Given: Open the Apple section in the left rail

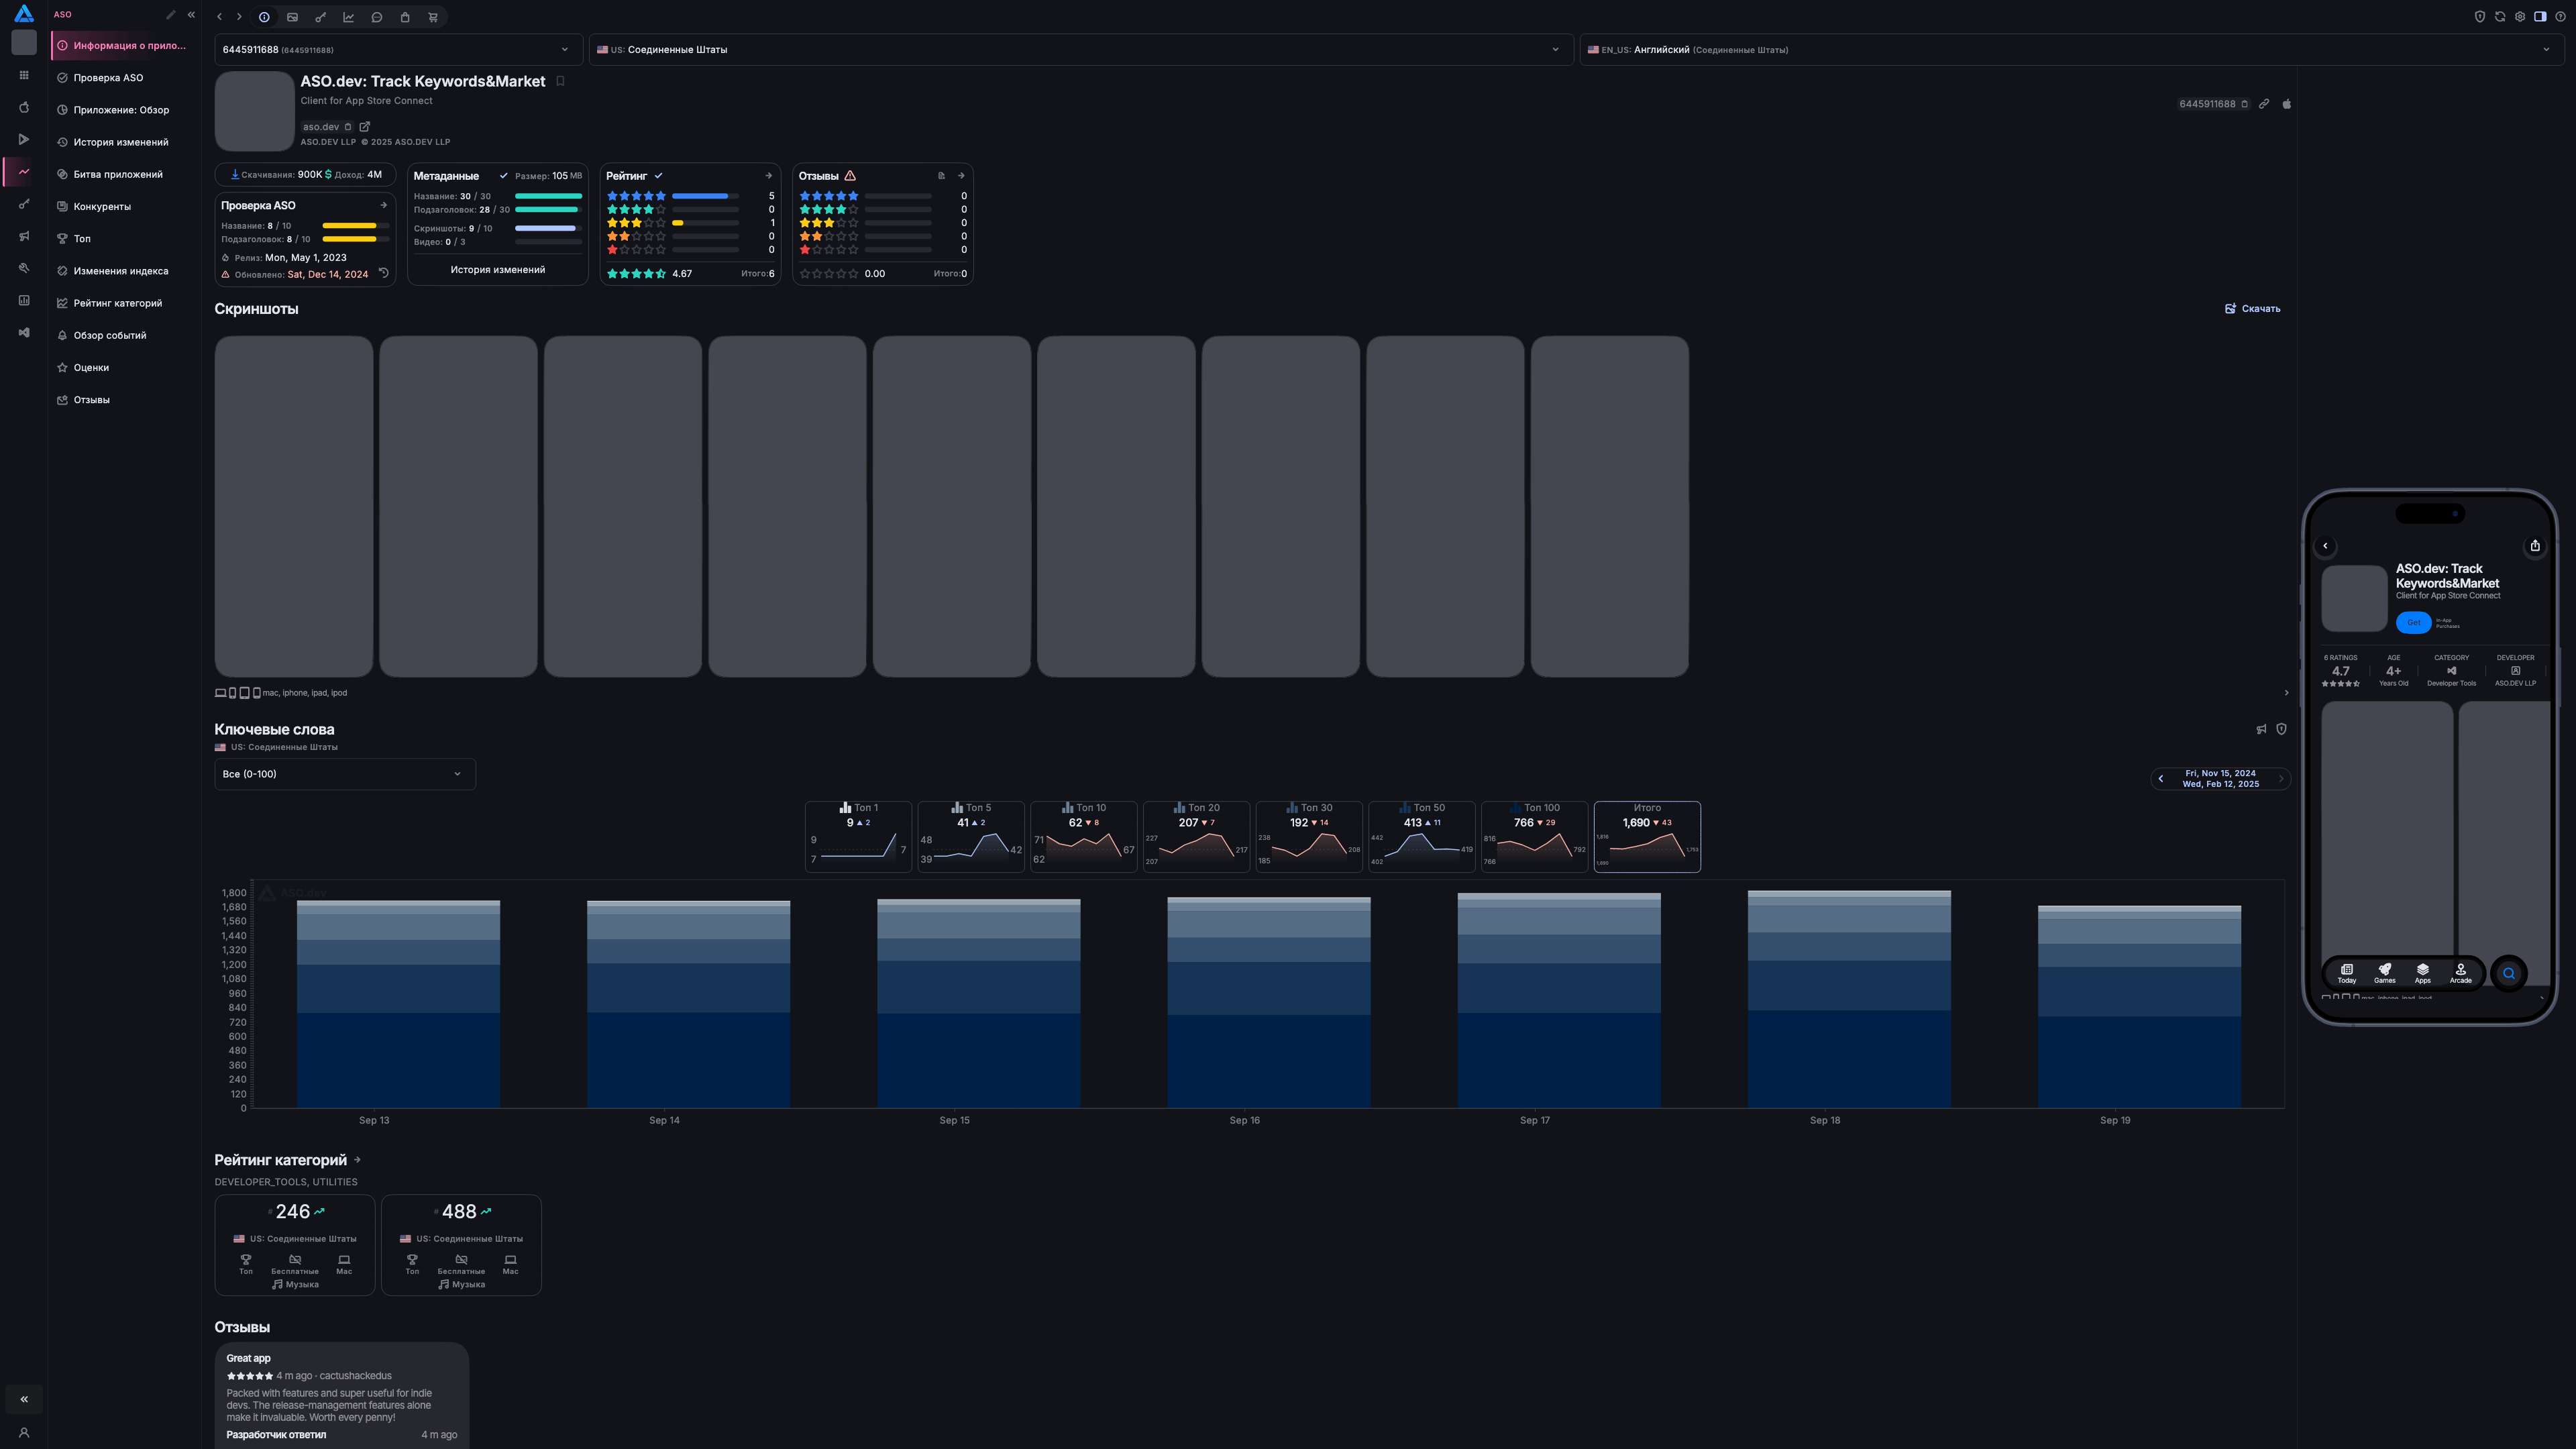Looking at the screenshot, I should point(24,107).
